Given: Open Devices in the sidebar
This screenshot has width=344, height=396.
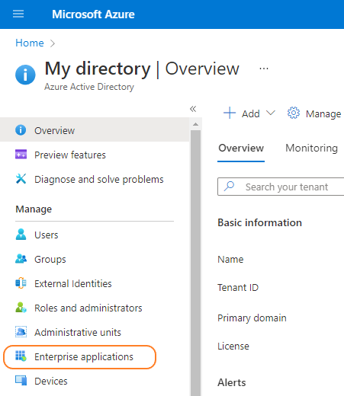Looking at the screenshot, I should [x=51, y=381].
